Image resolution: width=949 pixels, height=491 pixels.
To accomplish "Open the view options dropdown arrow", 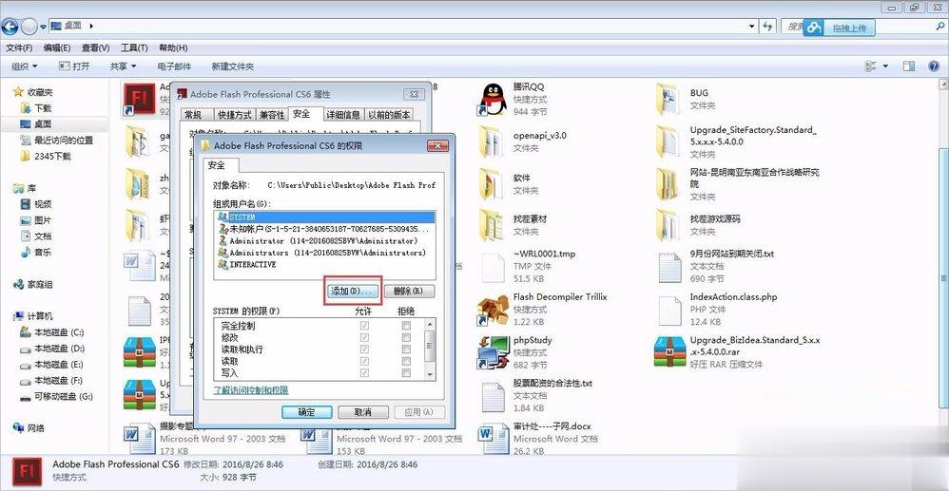I will click(x=885, y=66).
